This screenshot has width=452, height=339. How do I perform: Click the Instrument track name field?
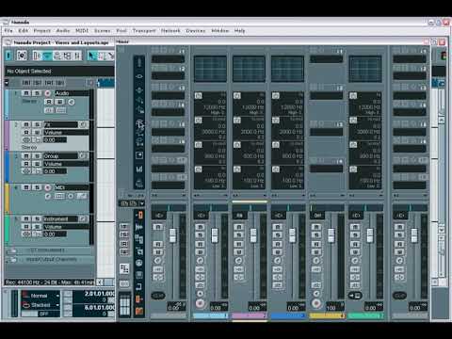(61, 218)
